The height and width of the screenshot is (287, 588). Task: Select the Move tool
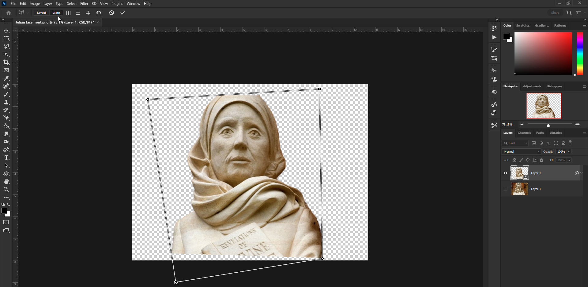(6, 31)
